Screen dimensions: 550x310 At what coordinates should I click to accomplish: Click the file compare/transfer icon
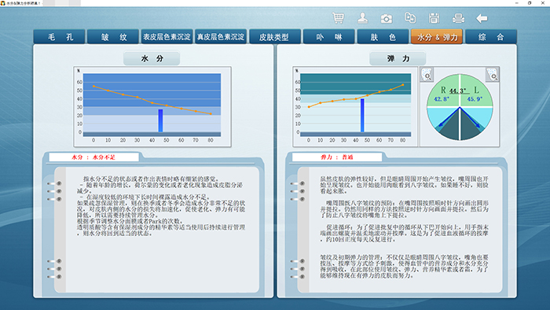410,17
